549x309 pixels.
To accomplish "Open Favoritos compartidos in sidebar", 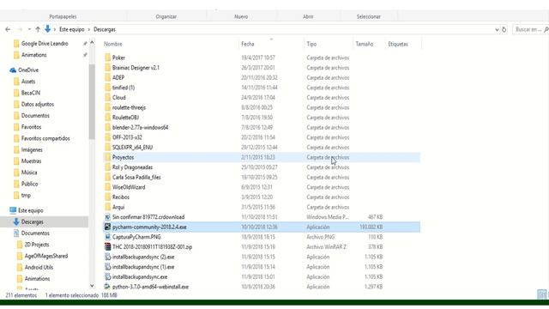I will [45, 138].
